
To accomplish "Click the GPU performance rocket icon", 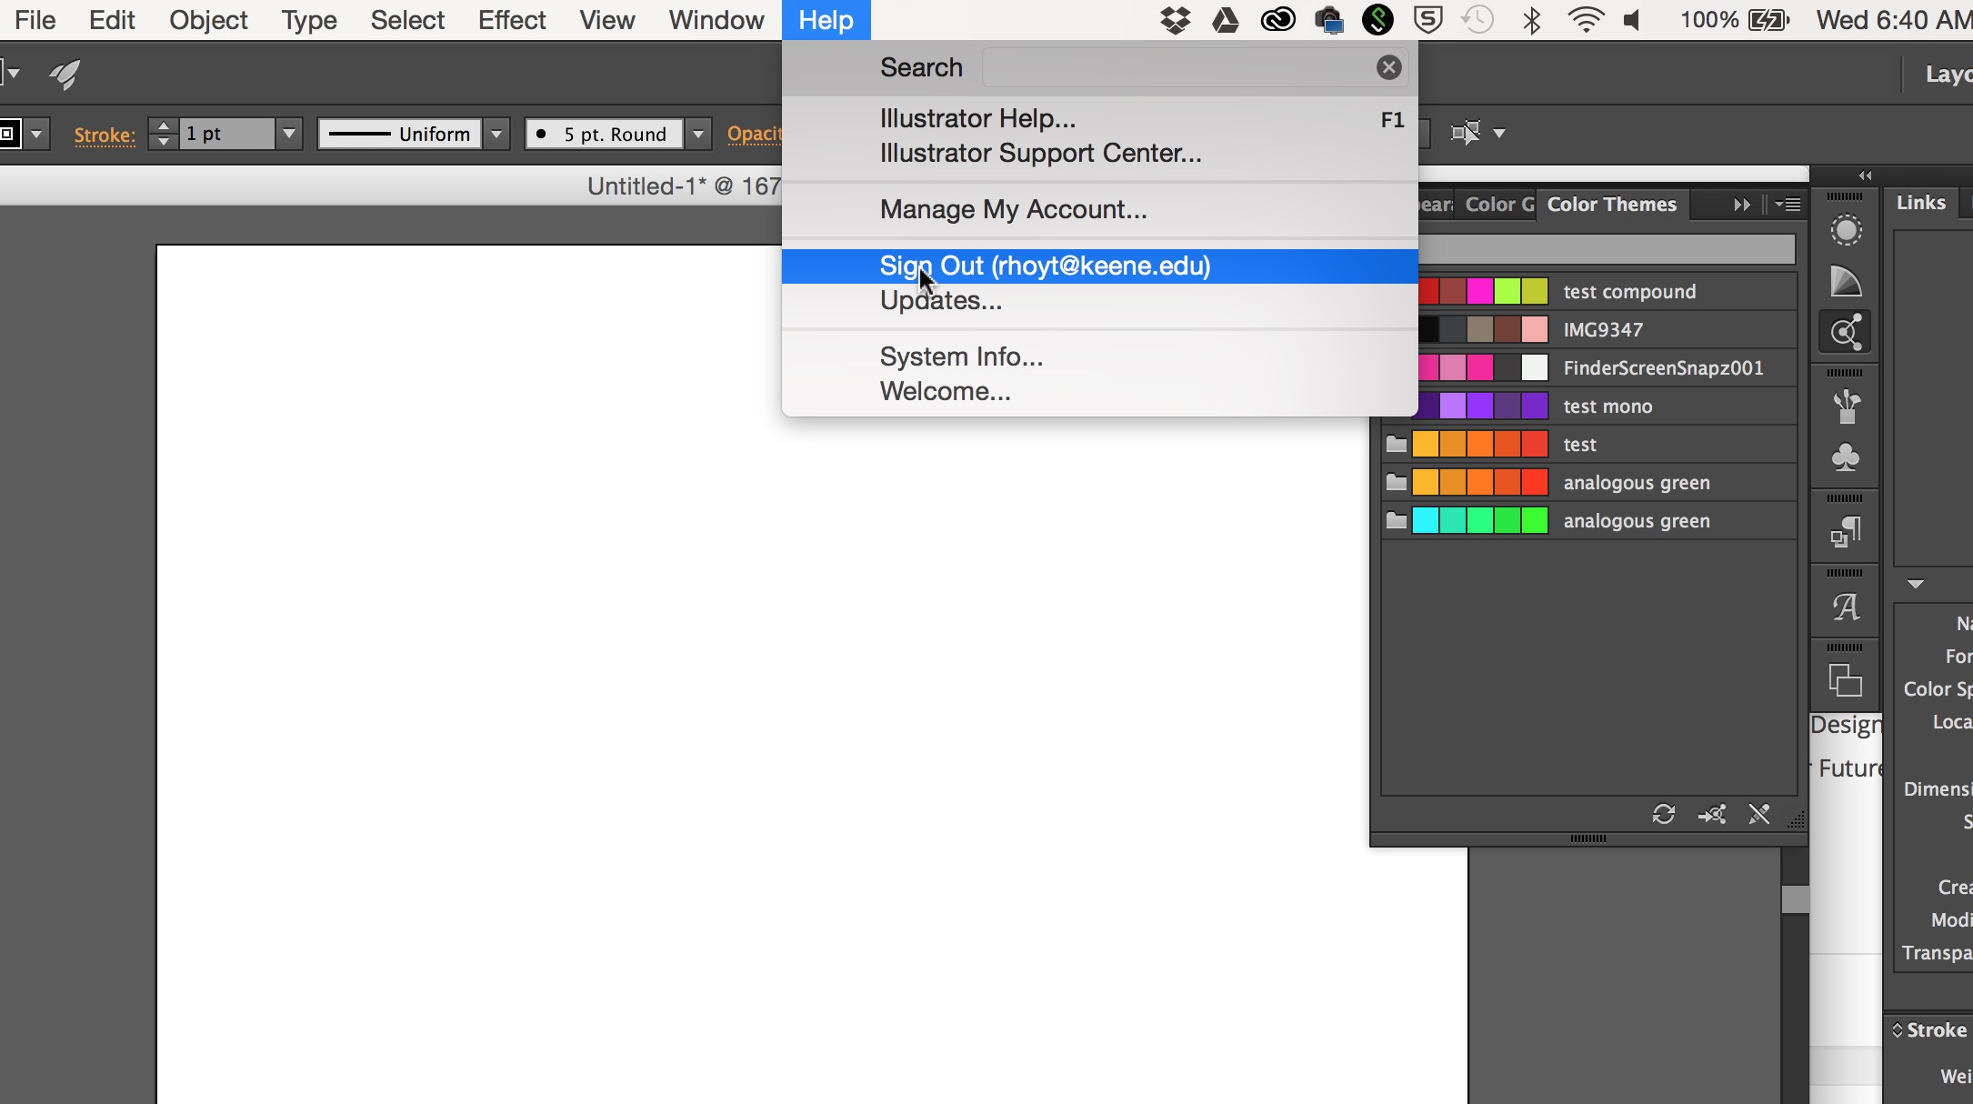I will pos(65,74).
